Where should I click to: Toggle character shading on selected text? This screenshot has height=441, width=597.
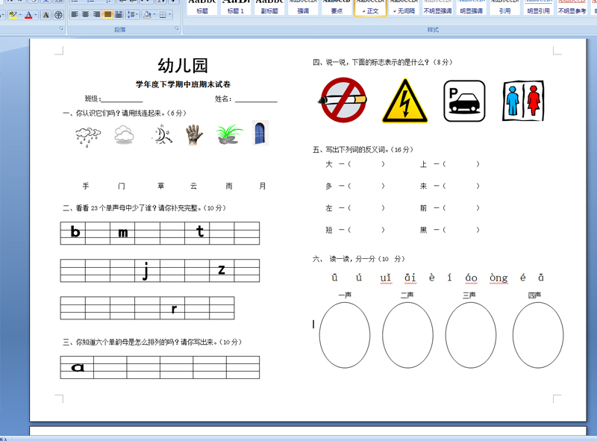click(x=46, y=15)
